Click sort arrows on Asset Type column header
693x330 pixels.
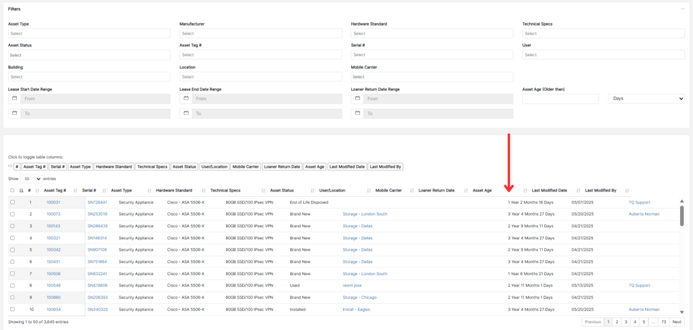click(x=149, y=191)
